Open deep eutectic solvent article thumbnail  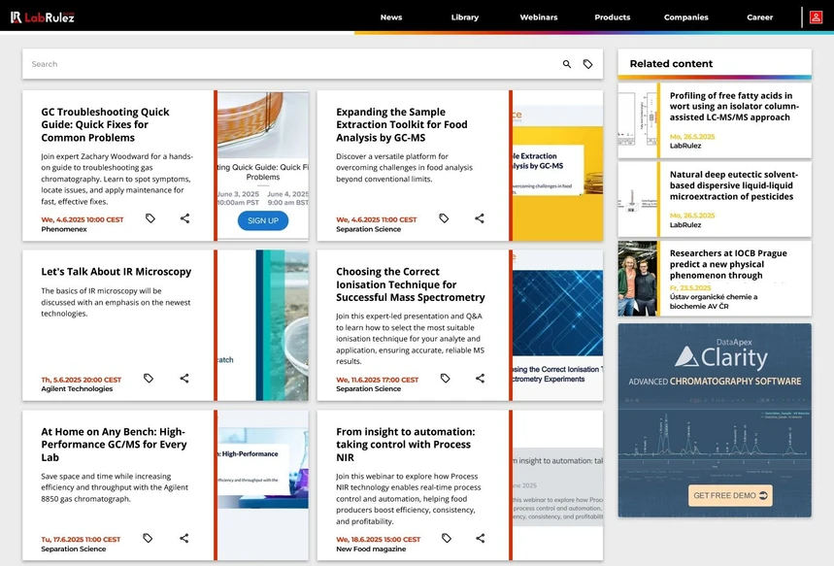click(637, 199)
